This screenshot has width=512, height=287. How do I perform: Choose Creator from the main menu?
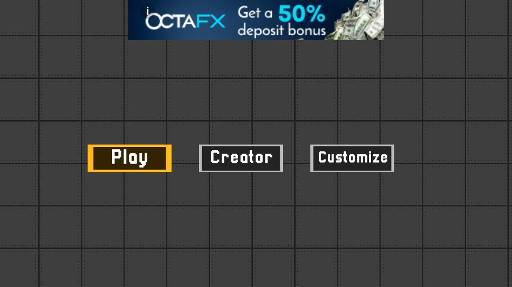point(241,159)
